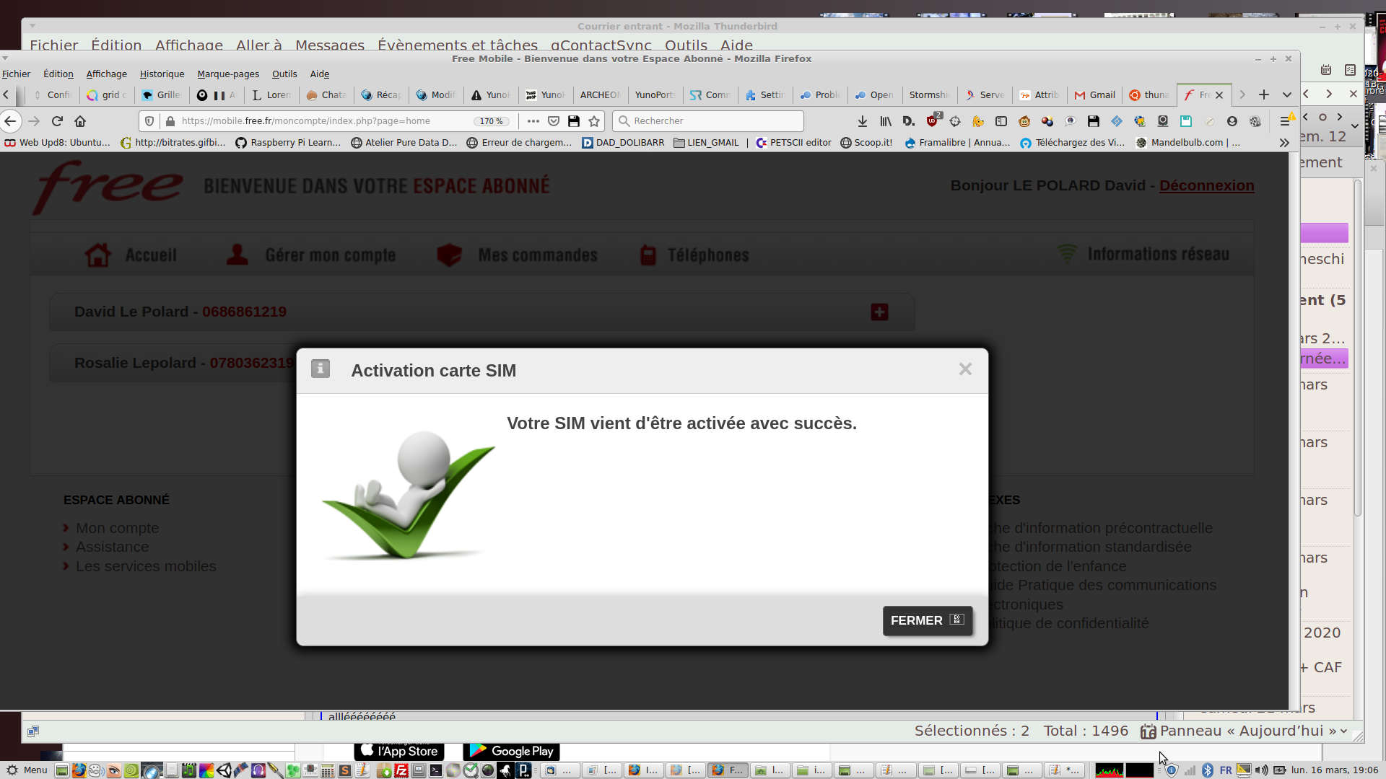
Task: Click the Firefox home button icon
Action: tap(80, 121)
